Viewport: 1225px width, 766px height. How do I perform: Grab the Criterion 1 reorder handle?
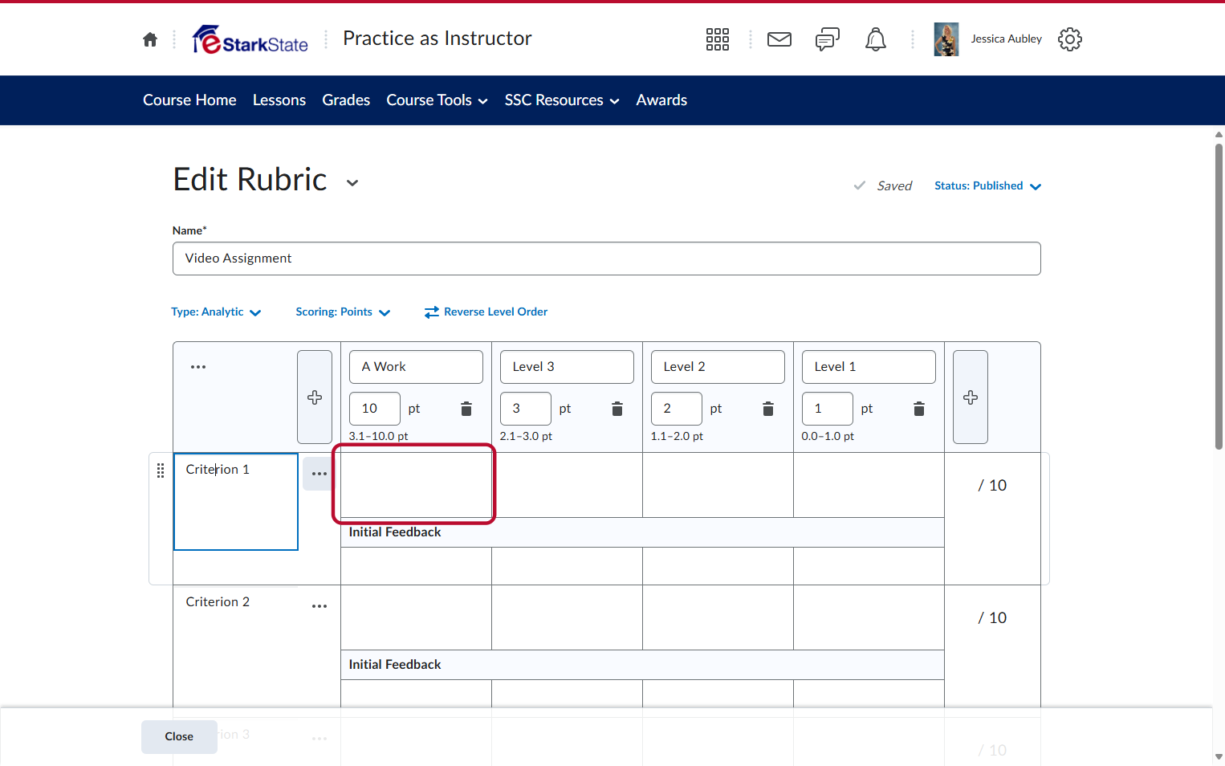tap(161, 470)
